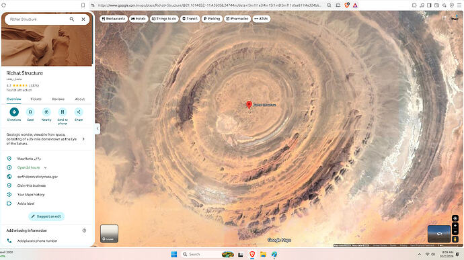Open the Brave Shields lion icon
The image size is (464, 260).
(347, 5)
